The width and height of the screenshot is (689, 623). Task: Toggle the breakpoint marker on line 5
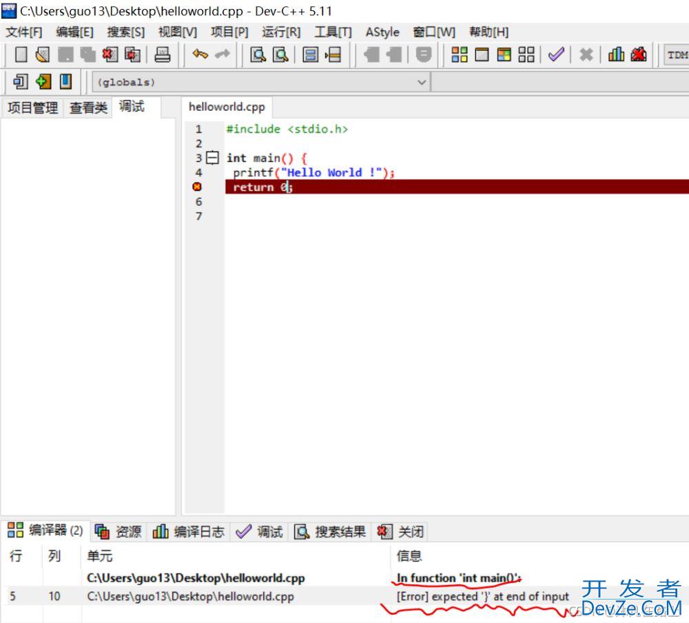(x=197, y=187)
